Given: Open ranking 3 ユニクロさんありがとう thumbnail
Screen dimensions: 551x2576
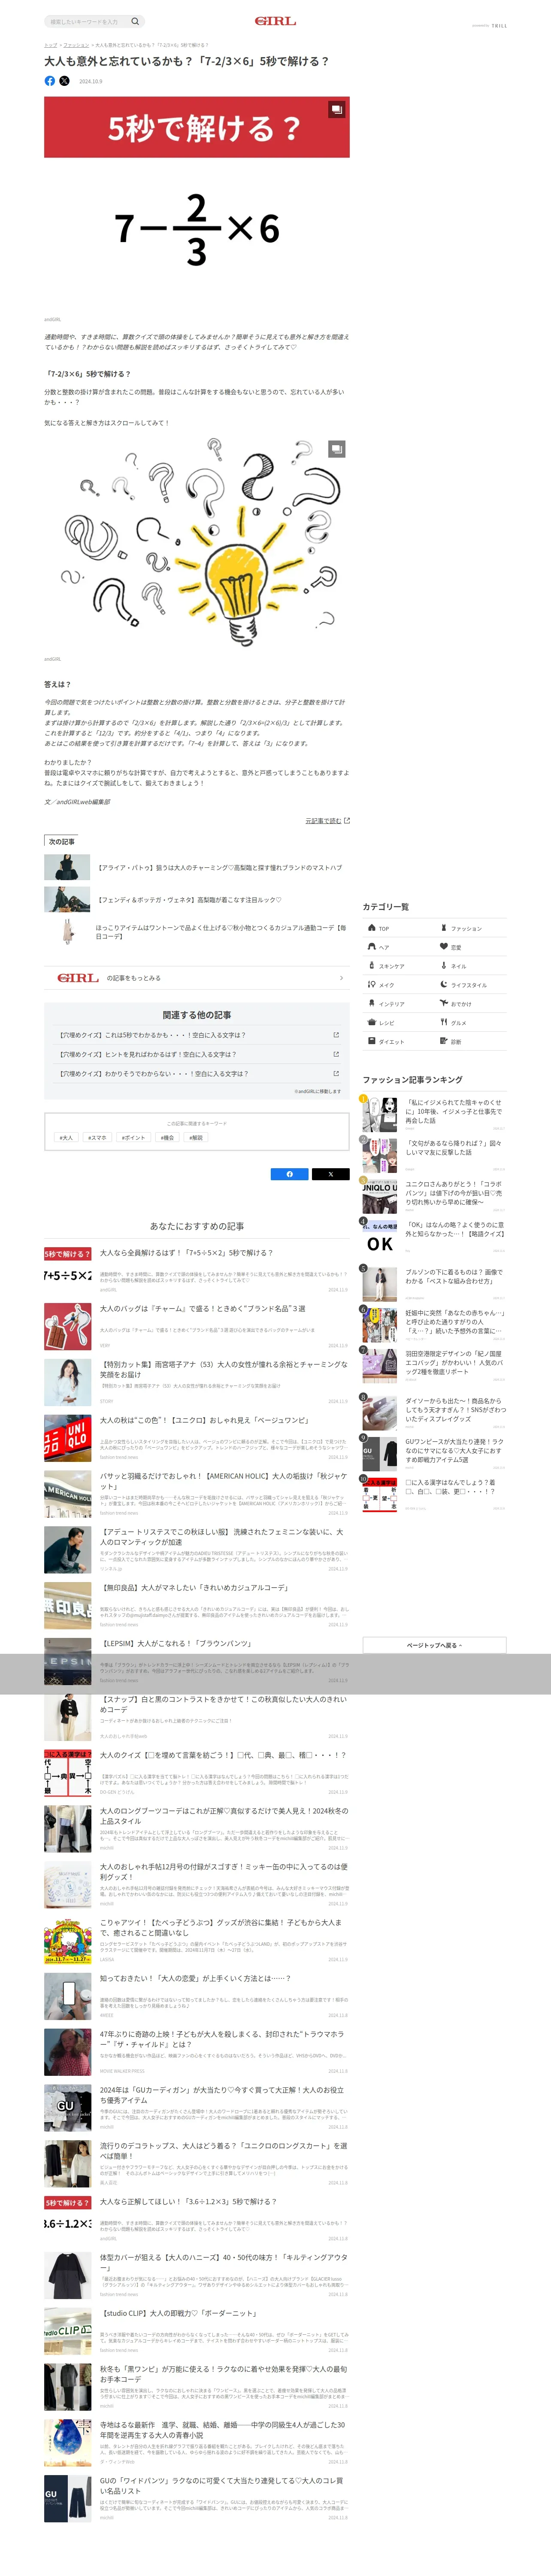Looking at the screenshot, I should (380, 1196).
